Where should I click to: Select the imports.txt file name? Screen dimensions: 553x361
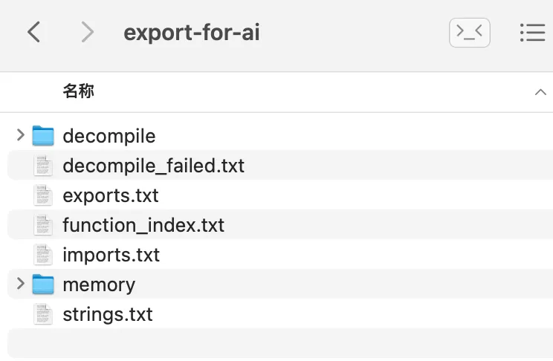coord(111,255)
